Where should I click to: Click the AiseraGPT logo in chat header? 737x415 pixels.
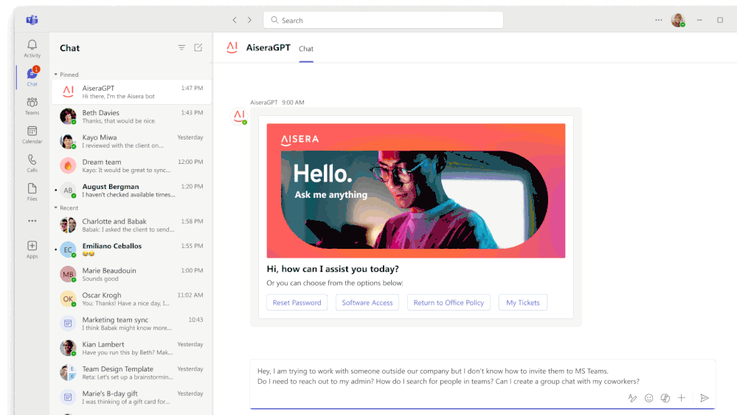[x=232, y=47]
